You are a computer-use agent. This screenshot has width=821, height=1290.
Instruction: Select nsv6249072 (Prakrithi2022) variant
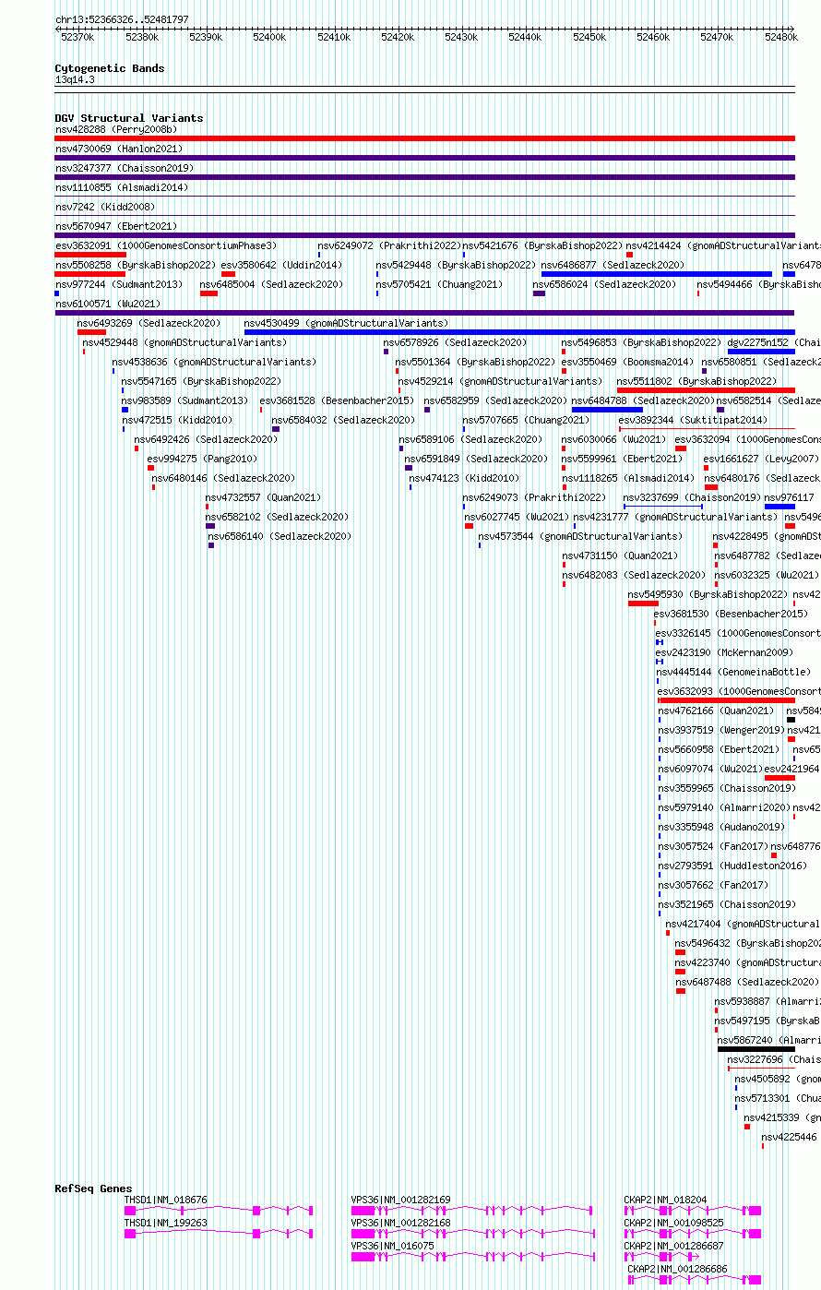[x=389, y=245]
